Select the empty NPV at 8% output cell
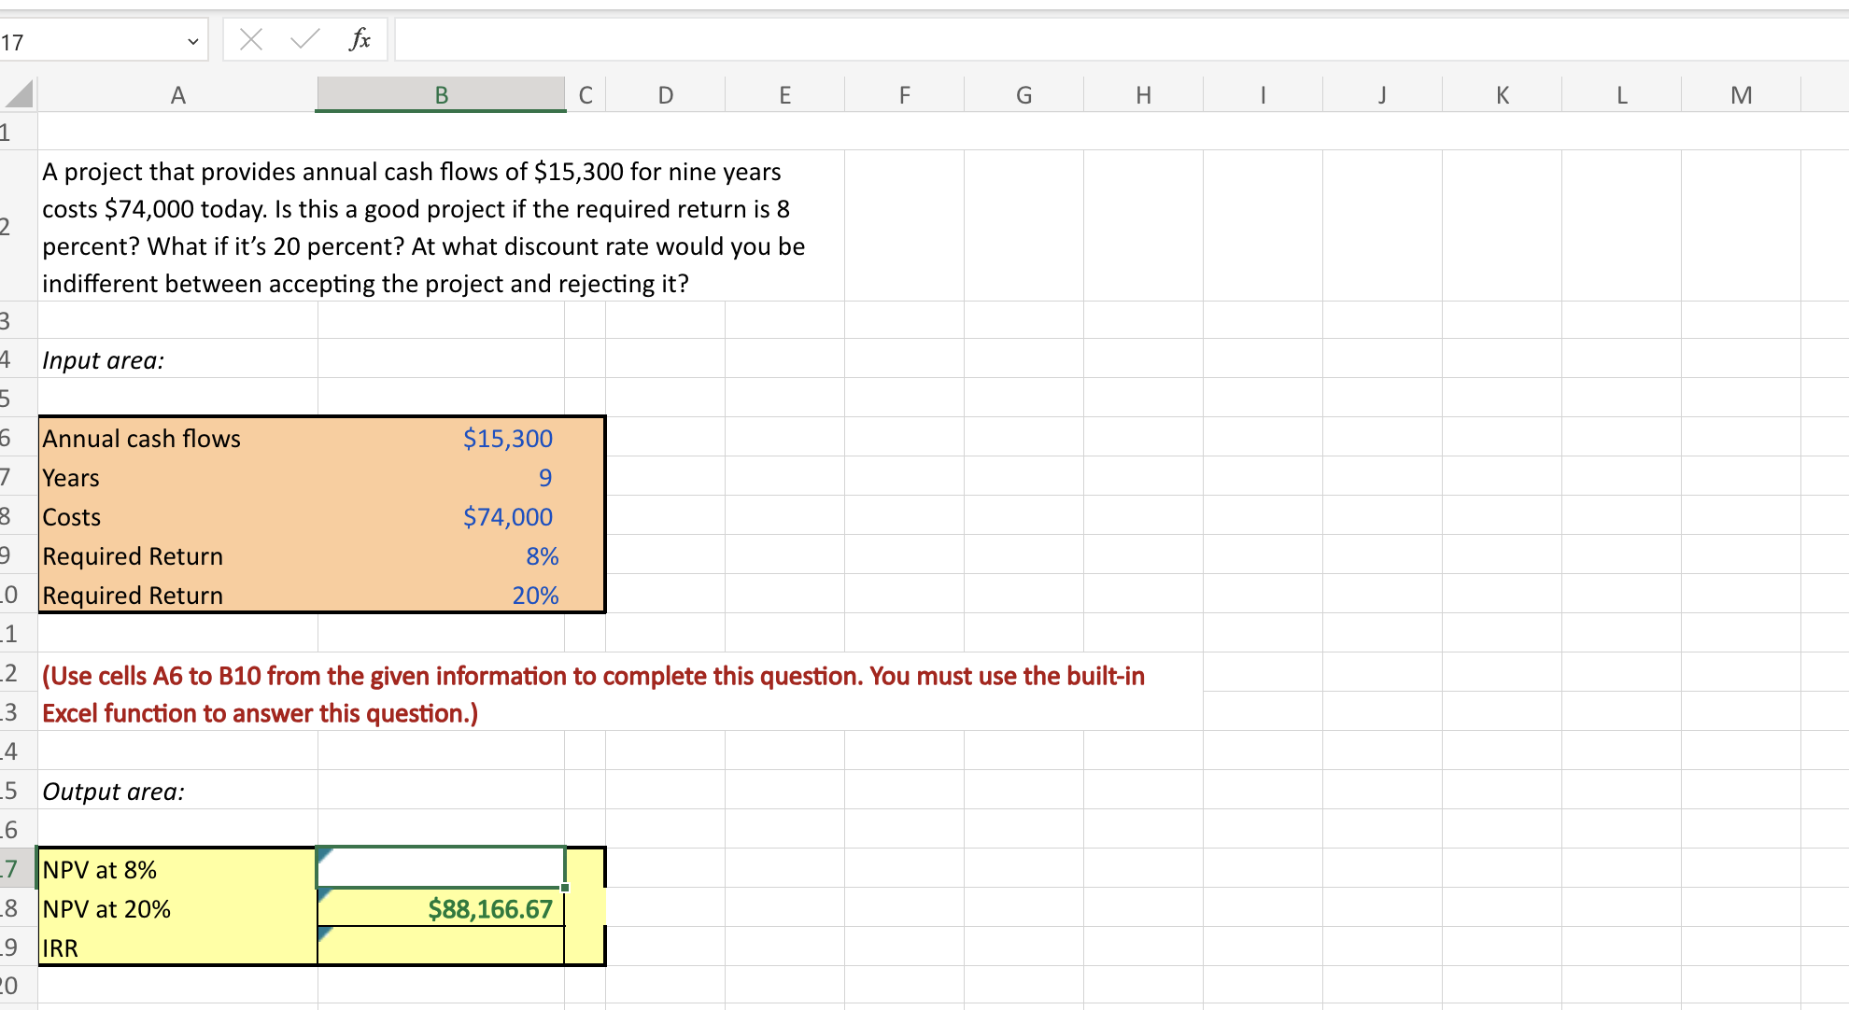This screenshot has height=1010, width=1849. pos(441,868)
